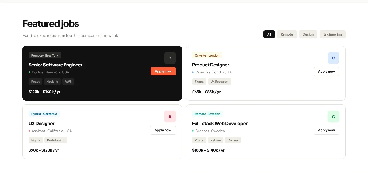This screenshot has width=368, height=172.
Task: Open the UX Designer job title
Action: 41,124
